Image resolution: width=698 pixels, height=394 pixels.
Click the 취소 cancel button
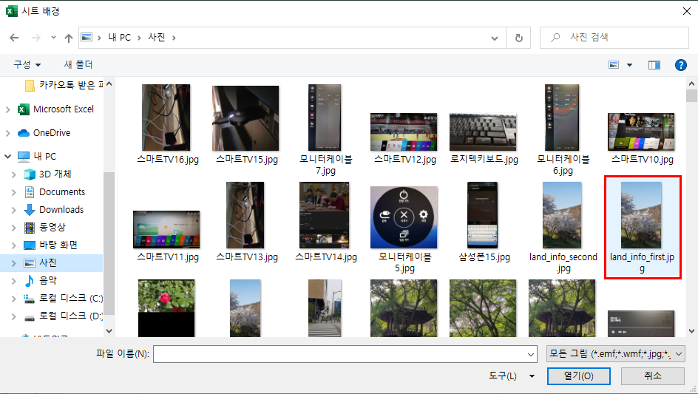click(653, 376)
